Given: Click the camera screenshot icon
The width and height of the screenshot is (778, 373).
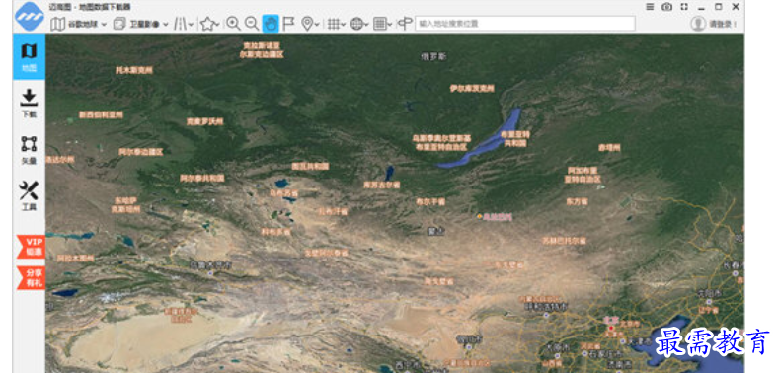Looking at the screenshot, I should 666,7.
